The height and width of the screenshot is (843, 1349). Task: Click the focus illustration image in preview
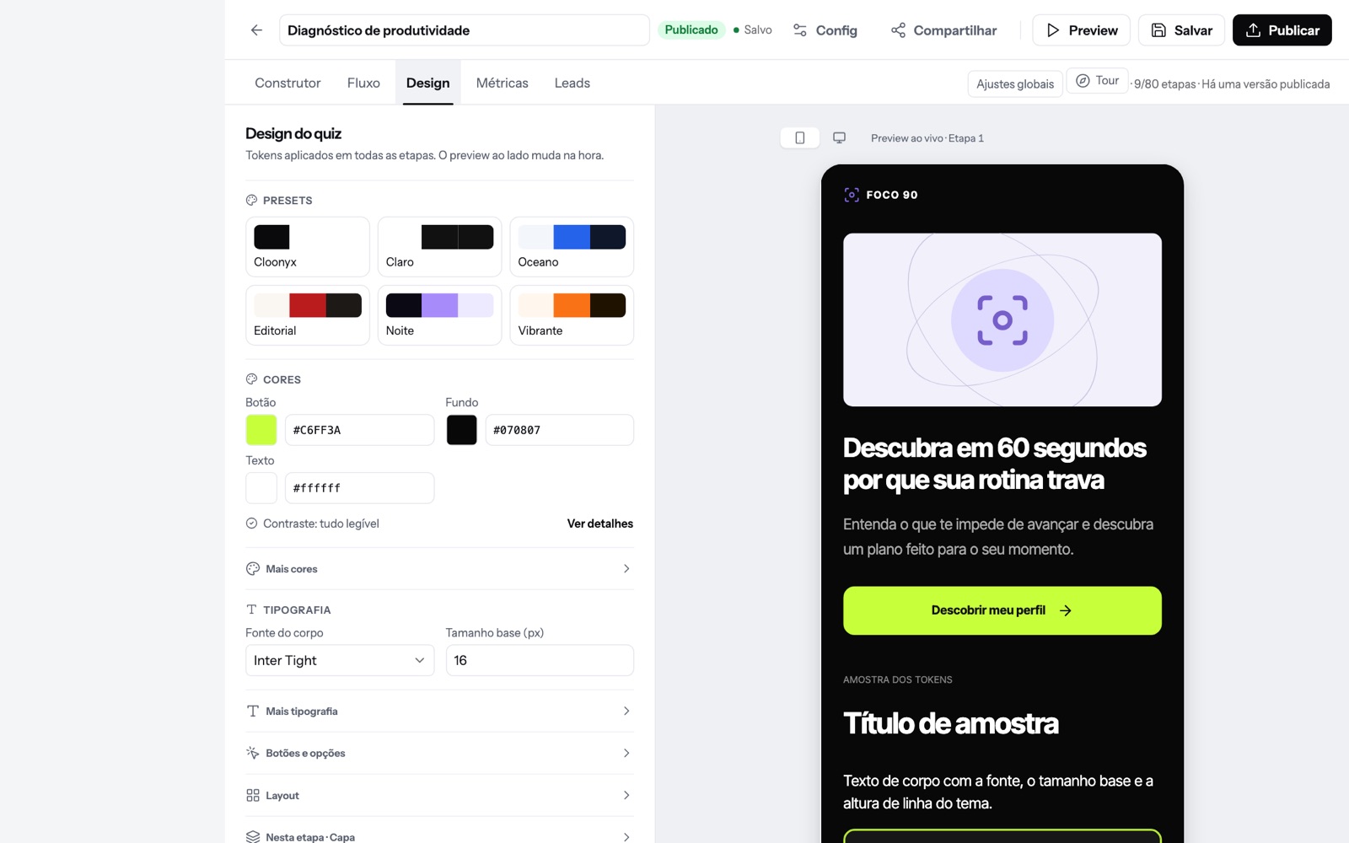(1002, 319)
